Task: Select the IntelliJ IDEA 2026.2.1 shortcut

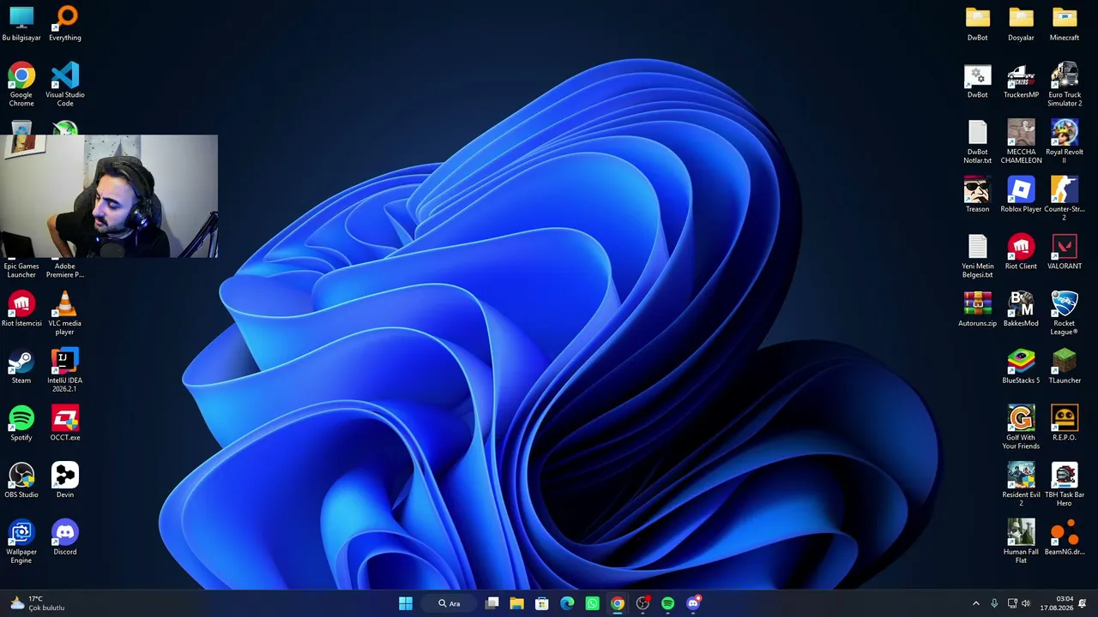Action: point(65,370)
